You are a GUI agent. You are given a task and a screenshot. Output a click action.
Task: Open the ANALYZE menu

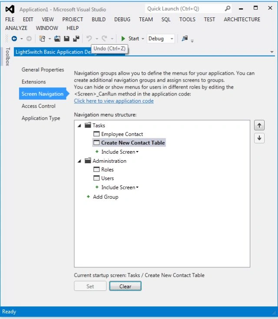pos(17,28)
